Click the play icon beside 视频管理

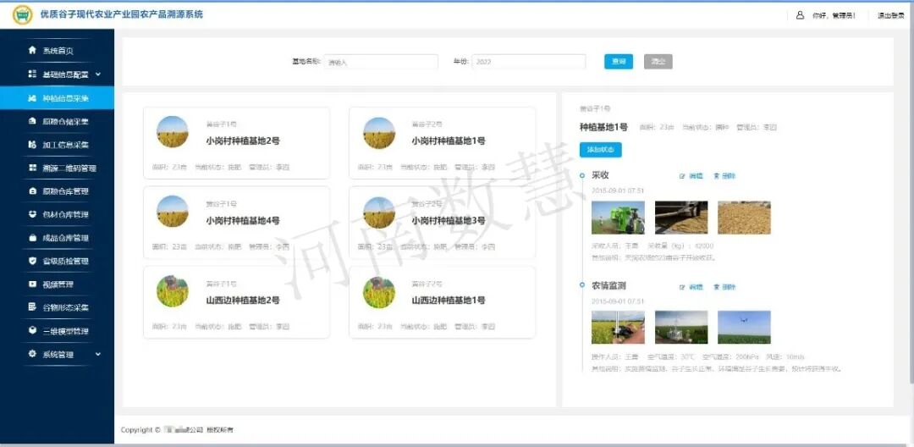point(32,284)
